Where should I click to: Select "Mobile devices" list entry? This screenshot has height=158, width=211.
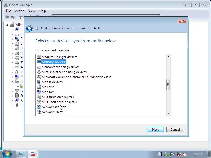point(52,82)
